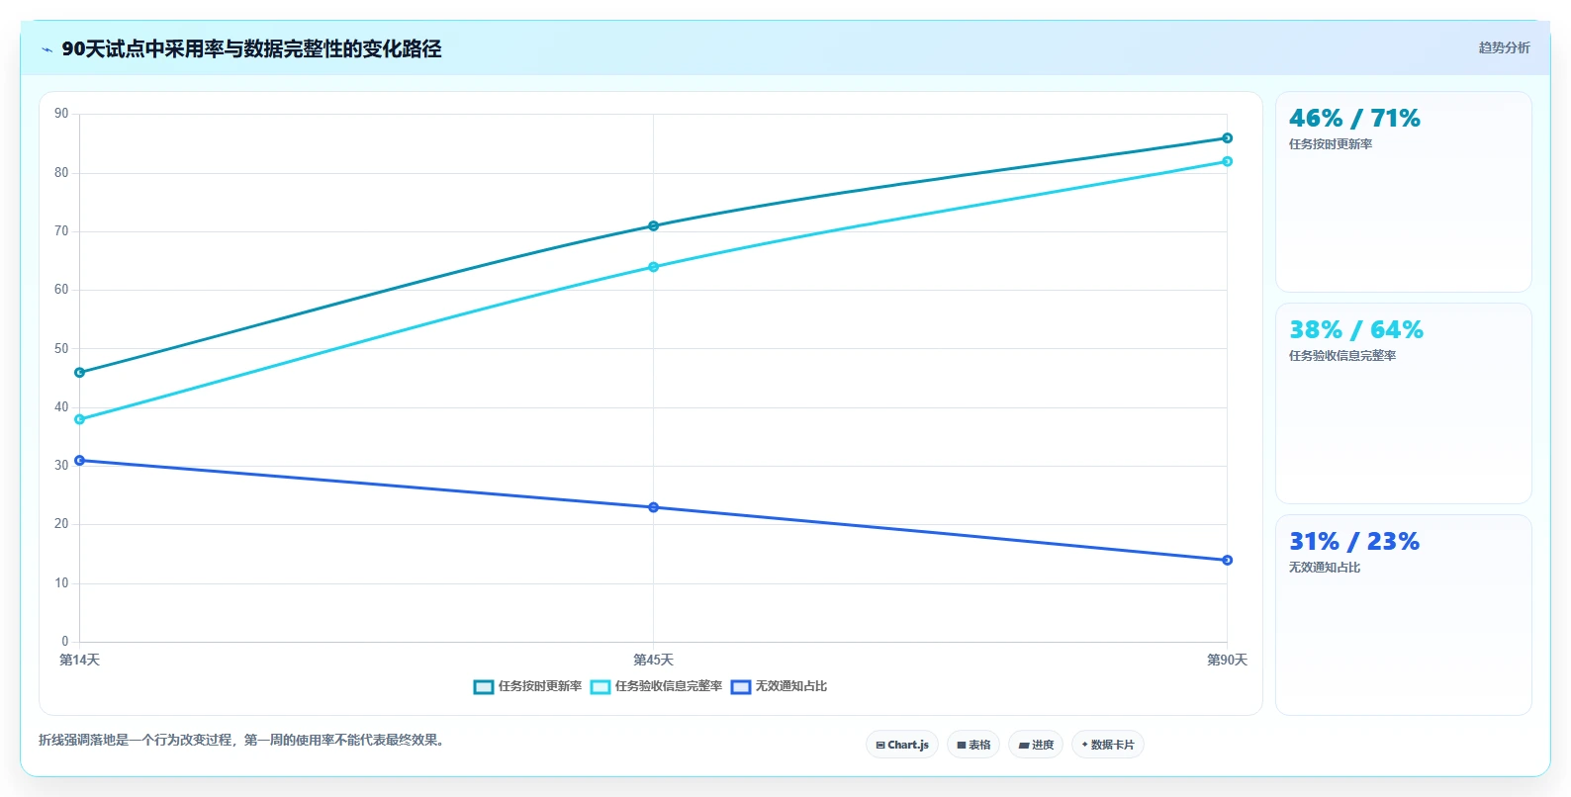Screen dimensions: 1571x797
Task: Click the 无效通知占比 card caption
Action: (1325, 568)
